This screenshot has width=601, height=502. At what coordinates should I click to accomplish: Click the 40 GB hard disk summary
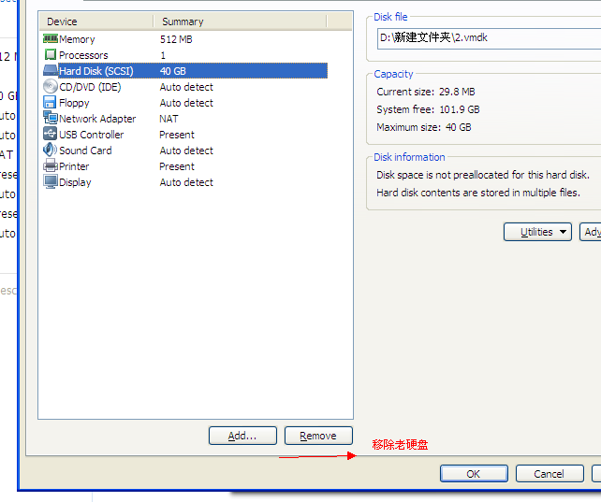pyautogui.click(x=173, y=71)
